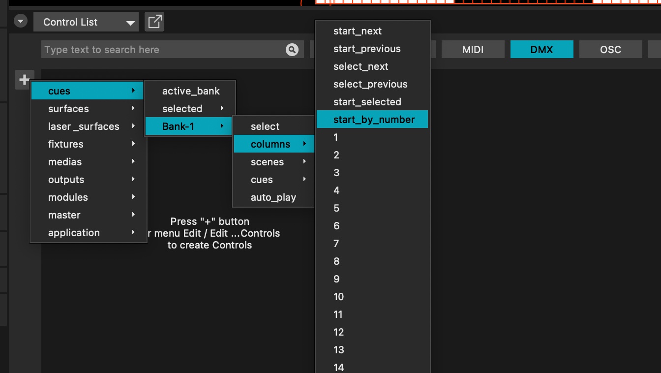Viewport: 661px width, 373px height.
Task: Choose select under Bank-1
Action: (x=274, y=126)
